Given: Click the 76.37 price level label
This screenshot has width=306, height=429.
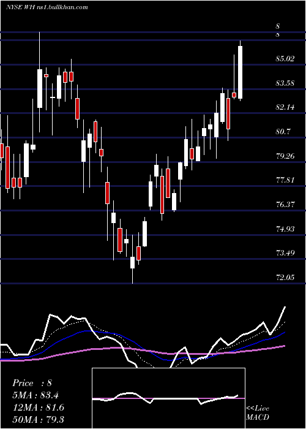Looking at the screenshot, I should (285, 204).
